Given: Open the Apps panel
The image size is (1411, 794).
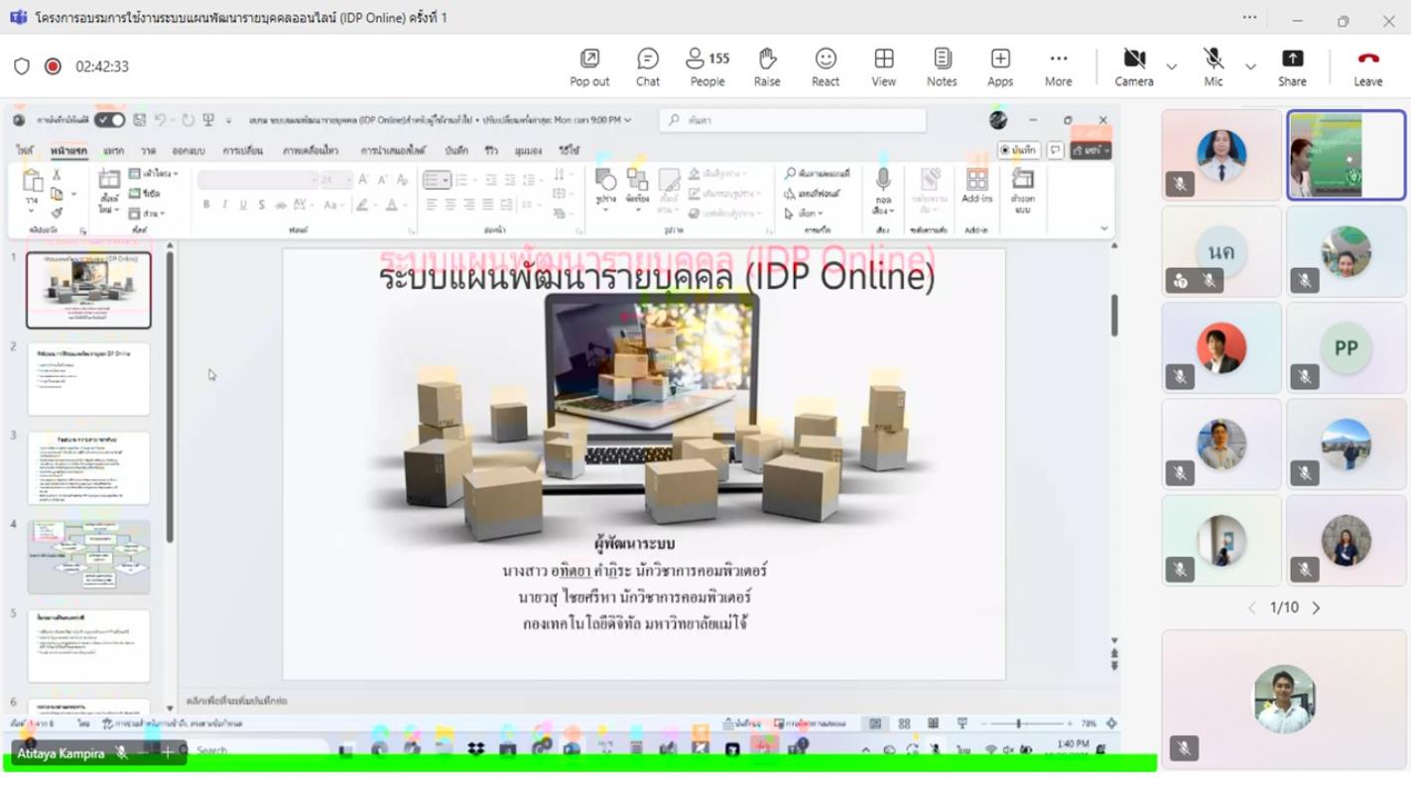Looking at the screenshot, I should point(999,66).
